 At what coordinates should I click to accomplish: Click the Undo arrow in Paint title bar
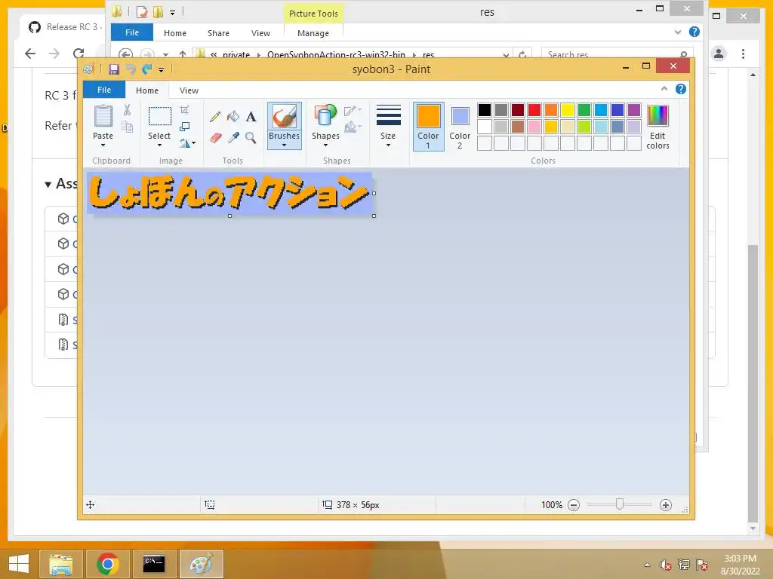click(131, 69)
